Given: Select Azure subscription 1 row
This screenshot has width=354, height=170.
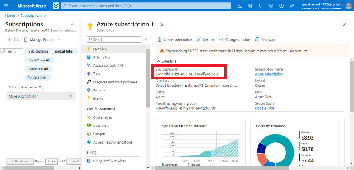Looking at the screenshot, I should tap(41, 96).
